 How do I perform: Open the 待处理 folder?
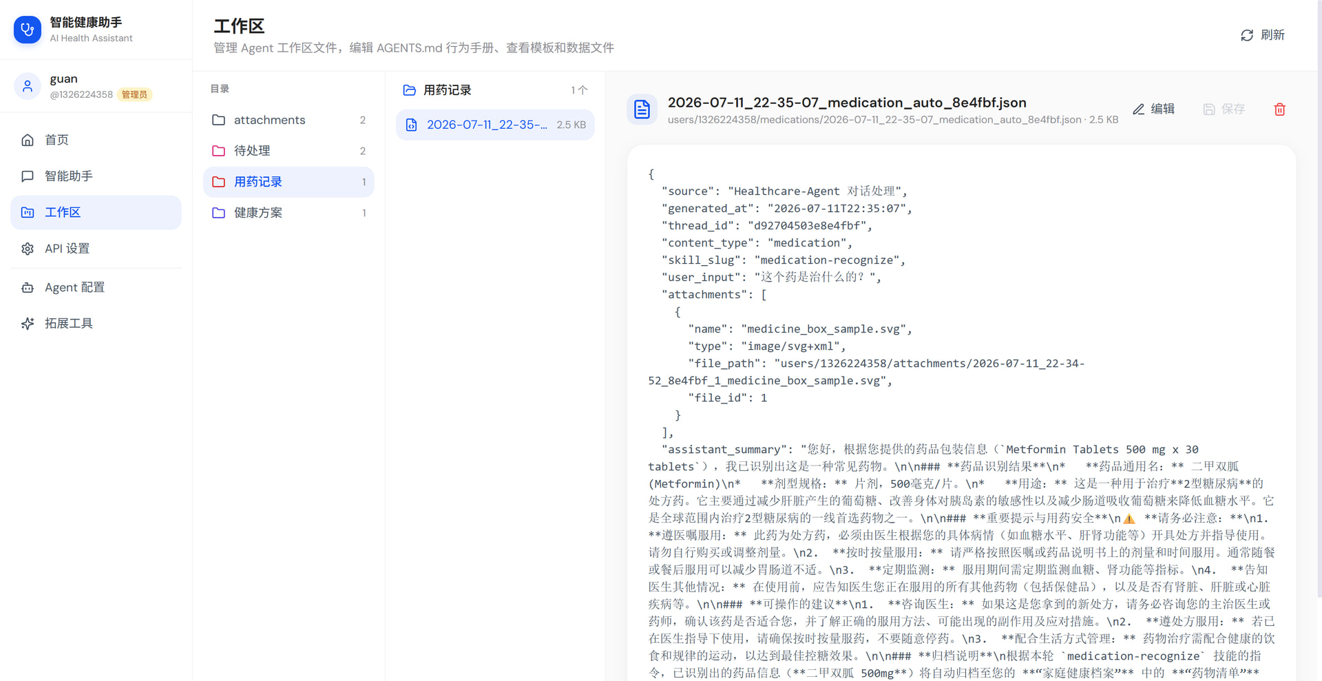click(x=288, y=151)
